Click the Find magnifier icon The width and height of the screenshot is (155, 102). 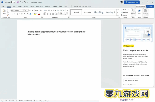[122, 10]
